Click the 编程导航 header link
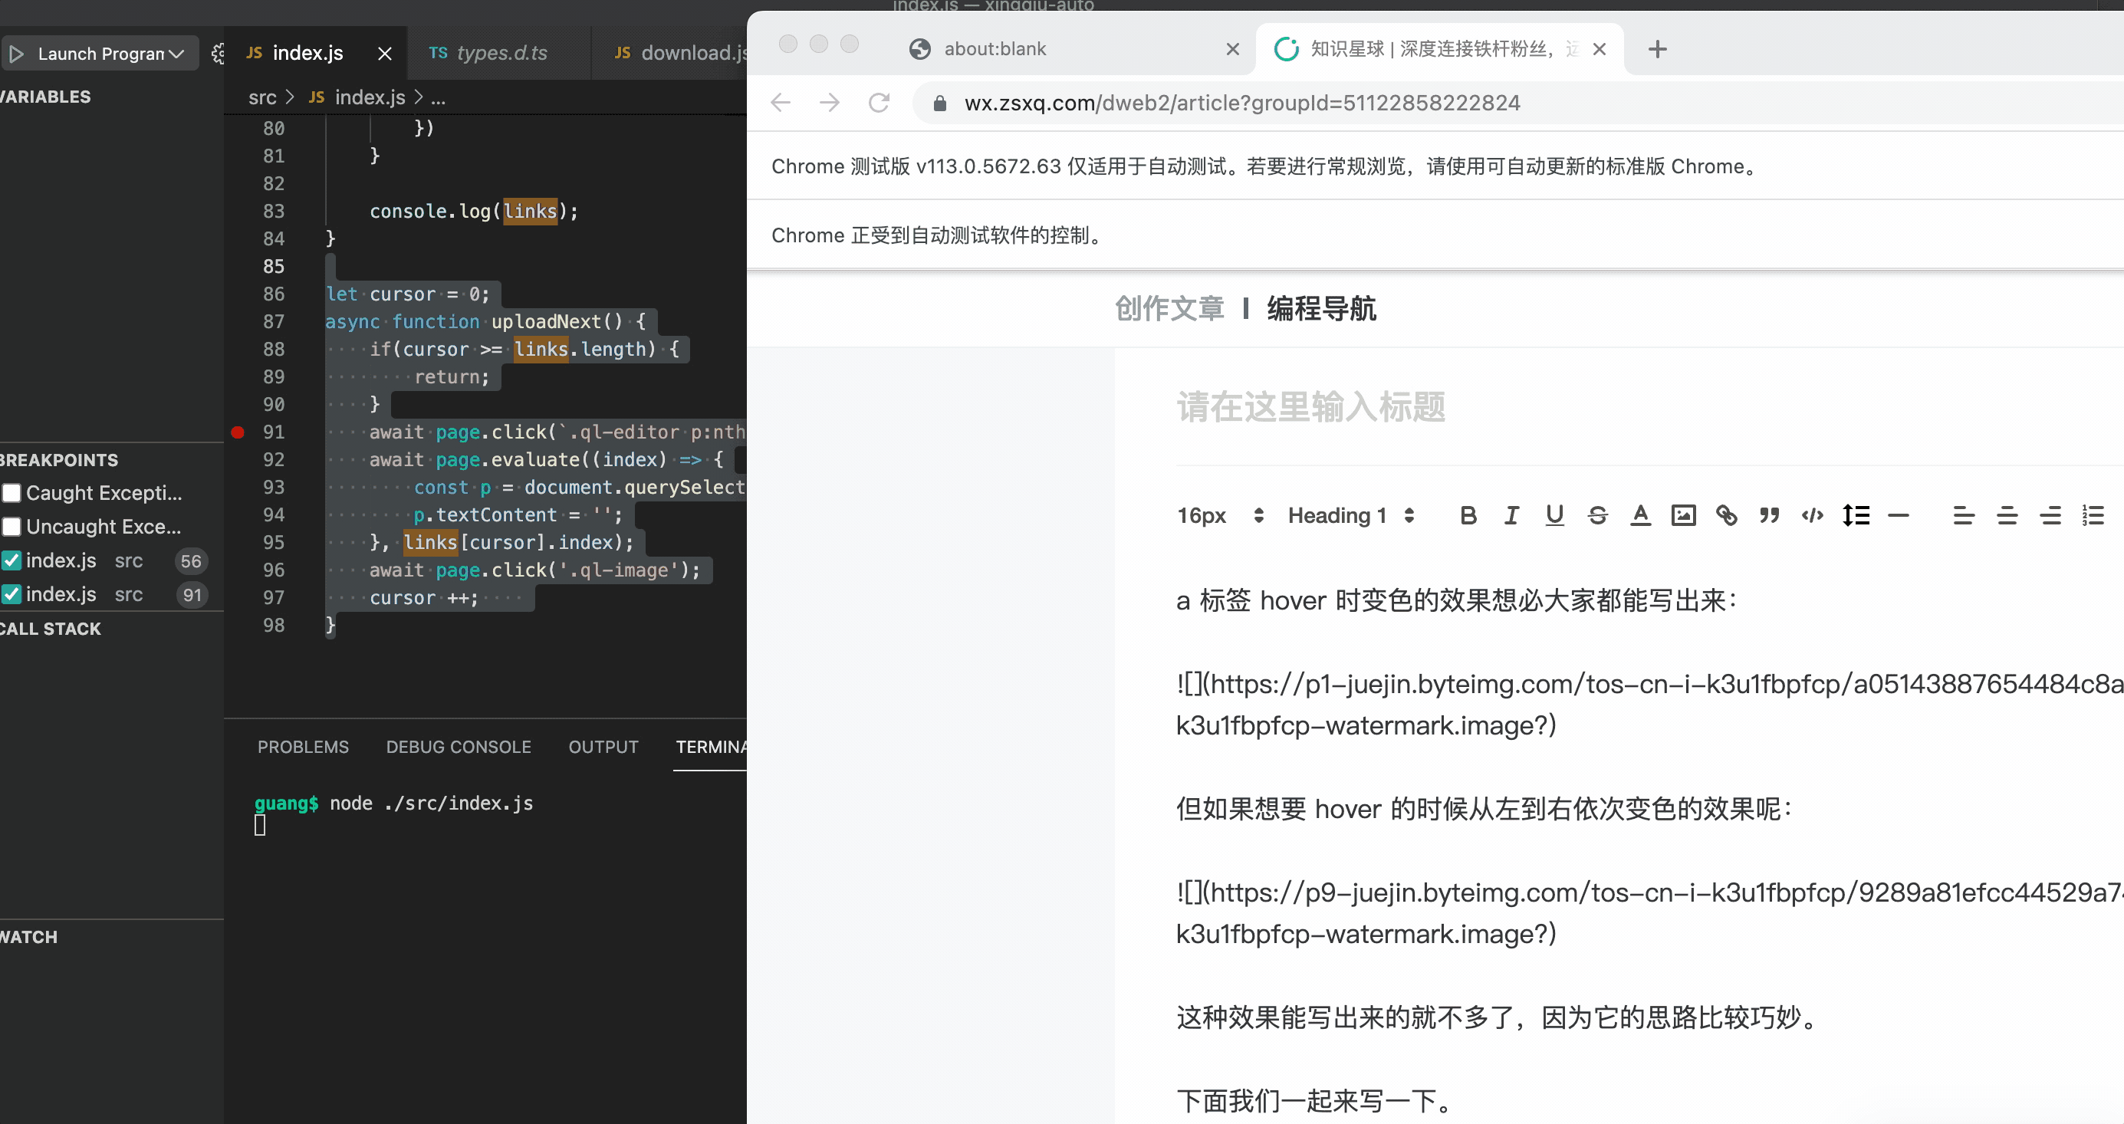This screenshot has height=1124, width=2124. (1321, 308)
